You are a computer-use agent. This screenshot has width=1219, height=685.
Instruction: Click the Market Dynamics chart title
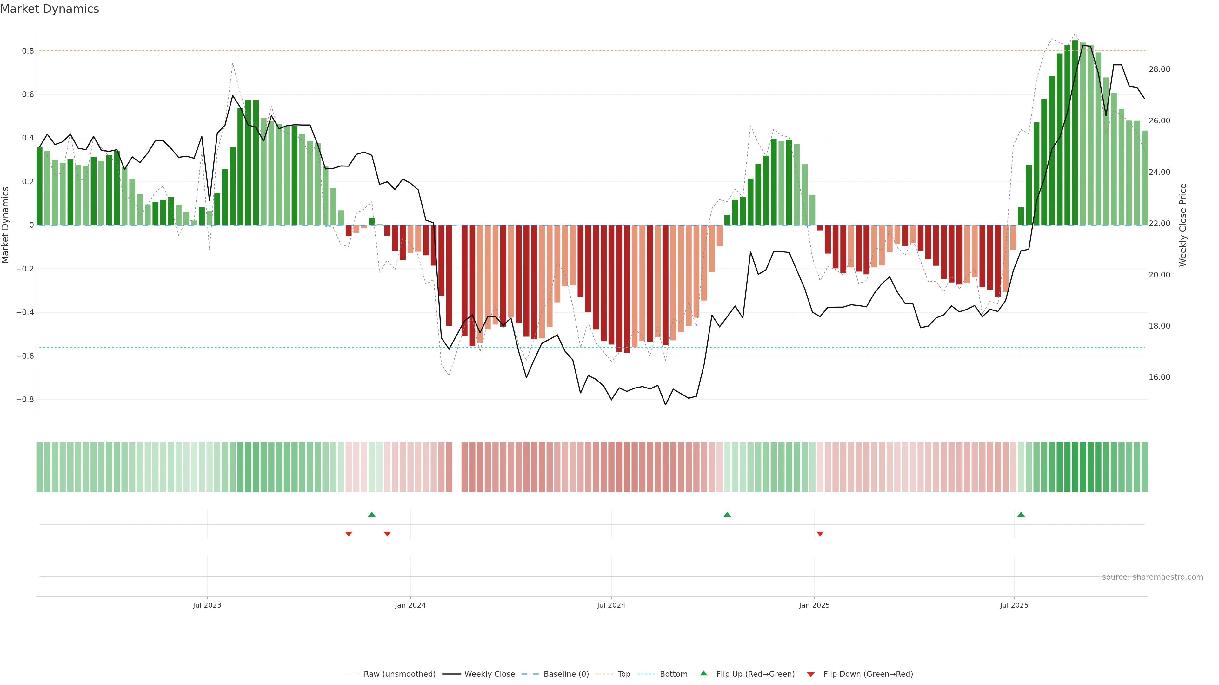tap(50, 9)
